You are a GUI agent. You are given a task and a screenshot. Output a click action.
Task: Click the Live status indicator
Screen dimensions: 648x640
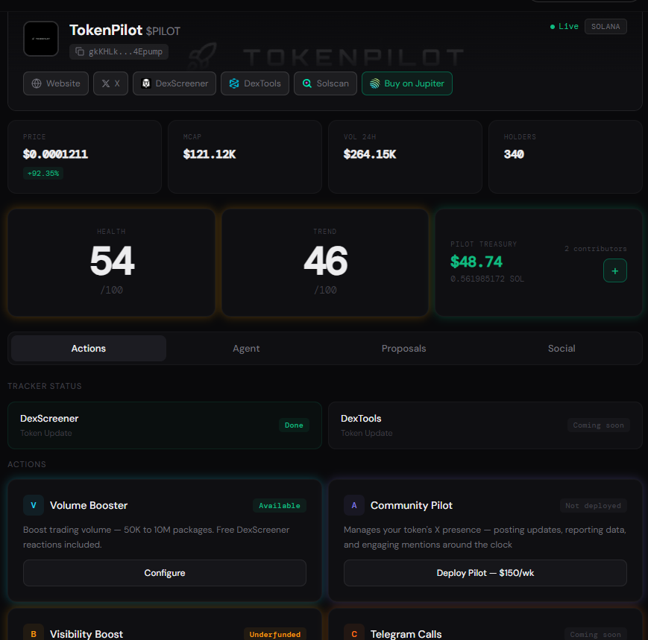pos(564,26)
